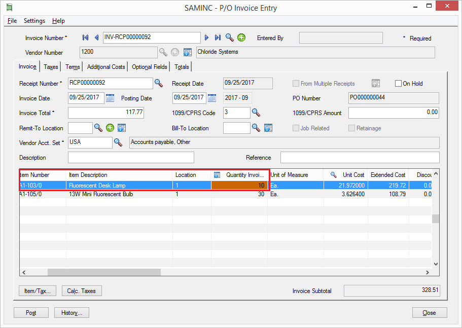Select the Fluorescent Desk Lamp cell
Viewport: 462px width, 328px height.
tap(119, 186)
